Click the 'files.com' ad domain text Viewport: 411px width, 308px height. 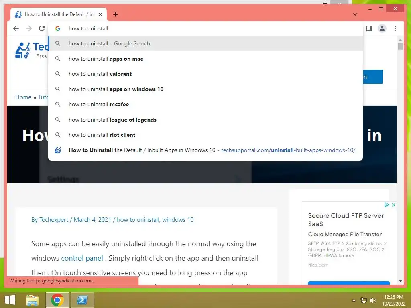coord(318,265)
